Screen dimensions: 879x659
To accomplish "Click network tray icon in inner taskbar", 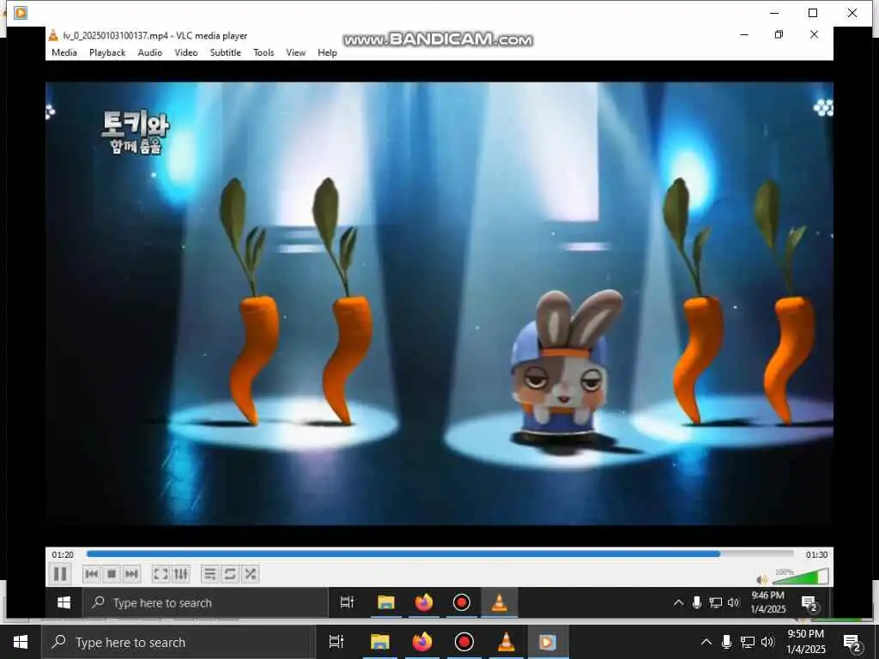I will [715, 602].
